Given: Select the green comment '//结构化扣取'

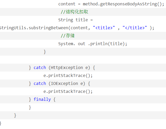Looking at the screenshot, I should coord(74,12).
